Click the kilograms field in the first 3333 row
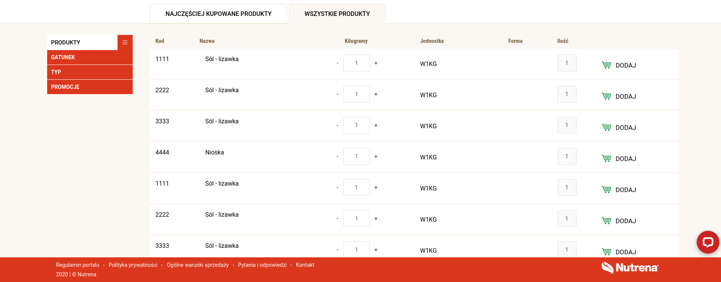Viewport: 721px width, 282px height. 356,125
